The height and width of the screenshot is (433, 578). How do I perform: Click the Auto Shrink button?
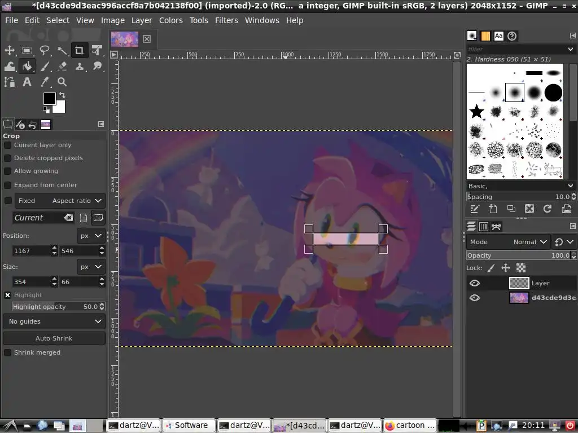tap(54, 338)
